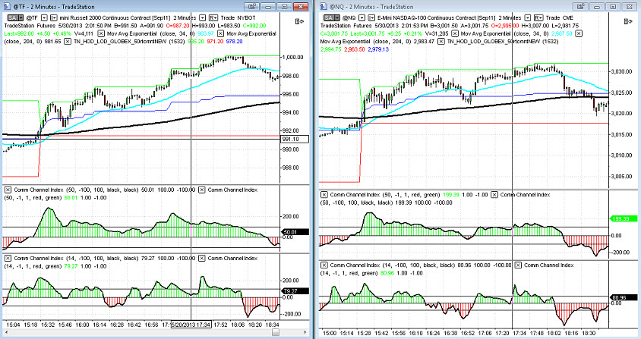Open the R range menu in @NQ chart

click(538, 18)
